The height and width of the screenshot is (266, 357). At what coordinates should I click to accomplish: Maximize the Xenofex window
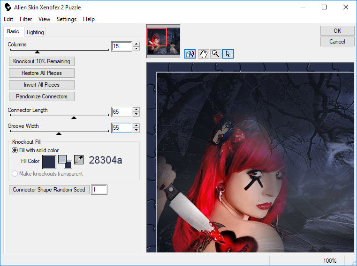[x=324, y=7]
